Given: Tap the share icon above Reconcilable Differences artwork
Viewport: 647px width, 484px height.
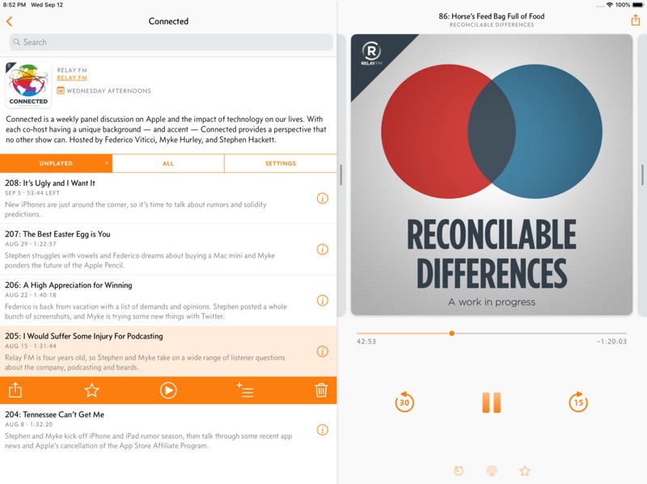Looking at the screenshot, I should (x=636, y=19).
